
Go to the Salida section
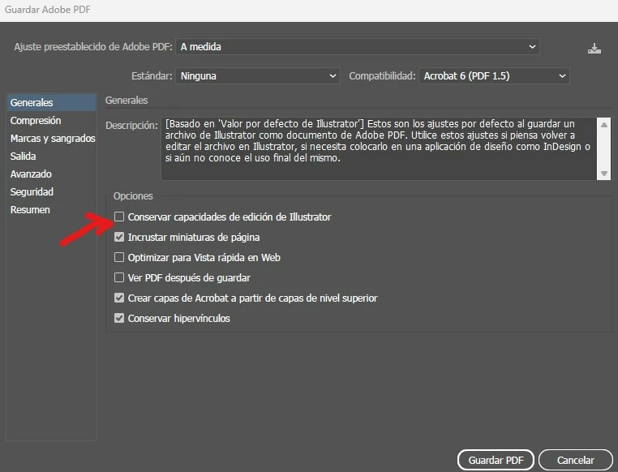click(51, 156)
